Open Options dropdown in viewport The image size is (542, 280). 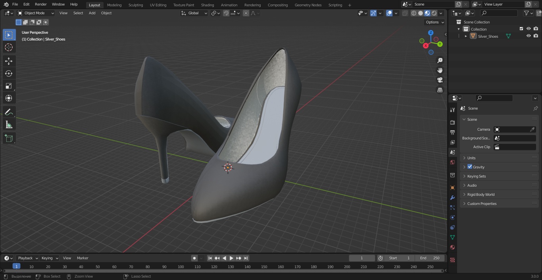(x=434, y=22)
